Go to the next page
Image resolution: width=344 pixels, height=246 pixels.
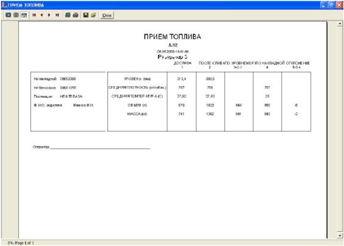(49, 15)
